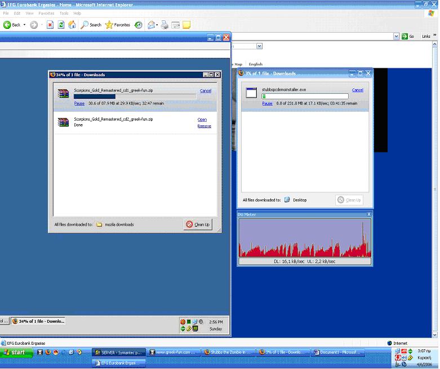
Task: Click the yellow note icon in IE toolbar
Action: tap(186, 25)
